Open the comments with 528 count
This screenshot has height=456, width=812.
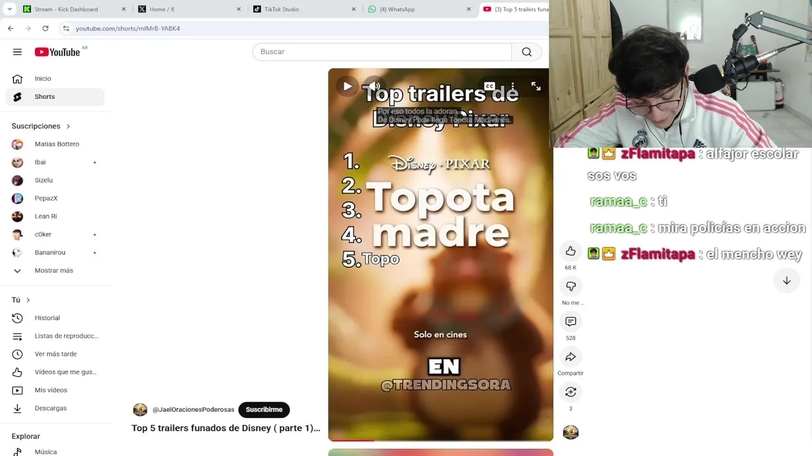570,322
